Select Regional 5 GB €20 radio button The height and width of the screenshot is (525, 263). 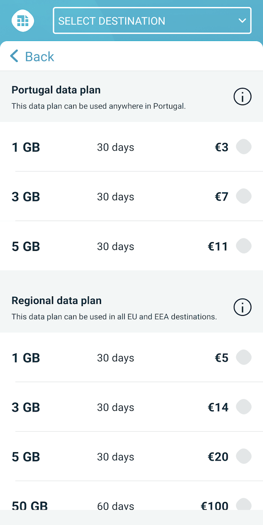click(243, 456)
